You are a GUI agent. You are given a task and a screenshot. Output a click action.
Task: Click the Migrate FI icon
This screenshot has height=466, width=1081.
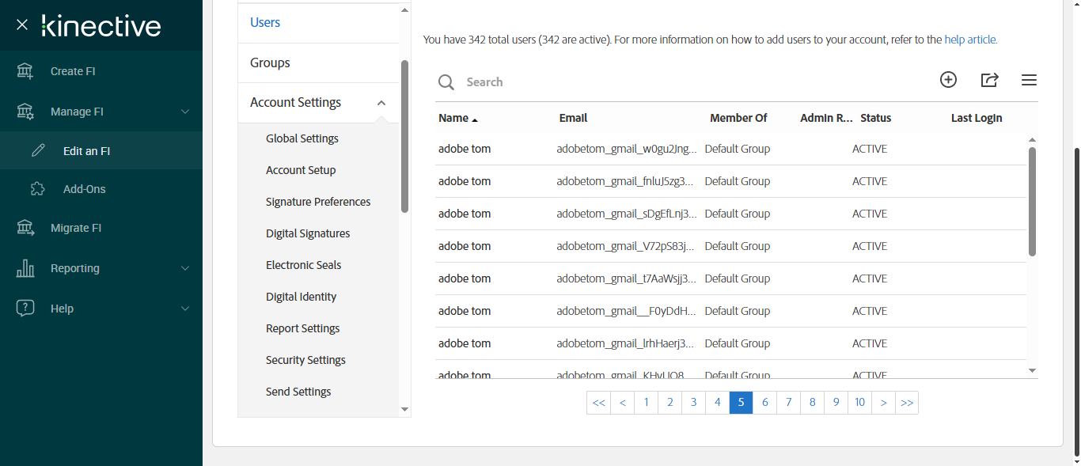pos(25,228)
